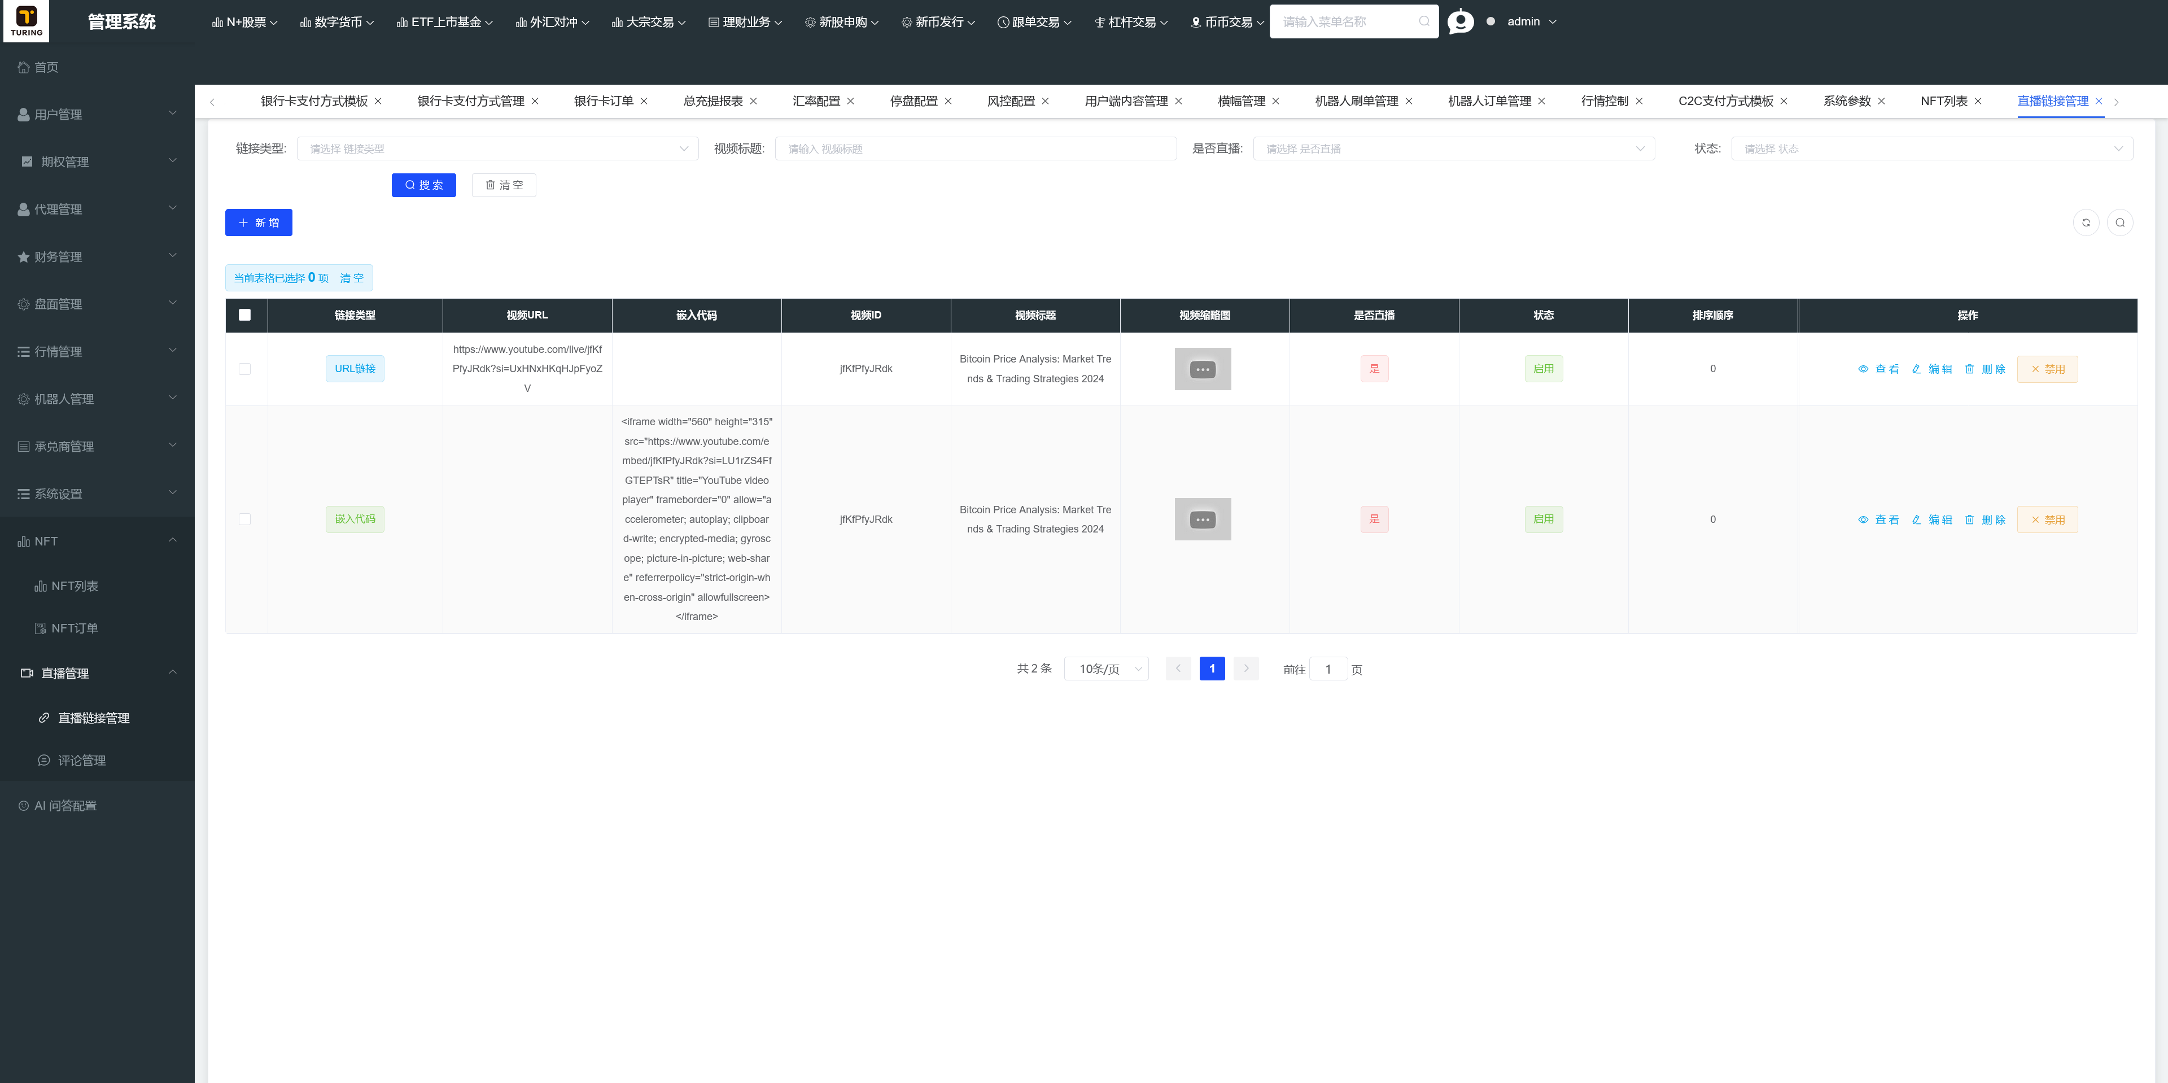Disable the URL链接 row with 禁用
The width and height of the screenshot is (2168, 1083).
[x=2048, y=369]
